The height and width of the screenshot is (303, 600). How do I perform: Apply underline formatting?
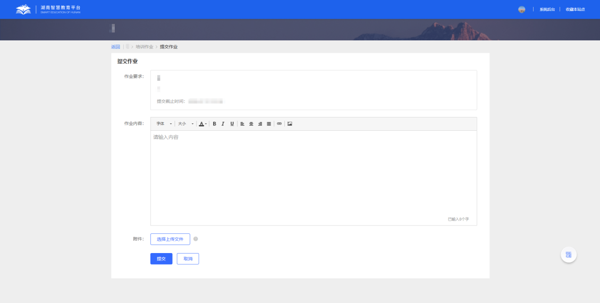point(232,124)
